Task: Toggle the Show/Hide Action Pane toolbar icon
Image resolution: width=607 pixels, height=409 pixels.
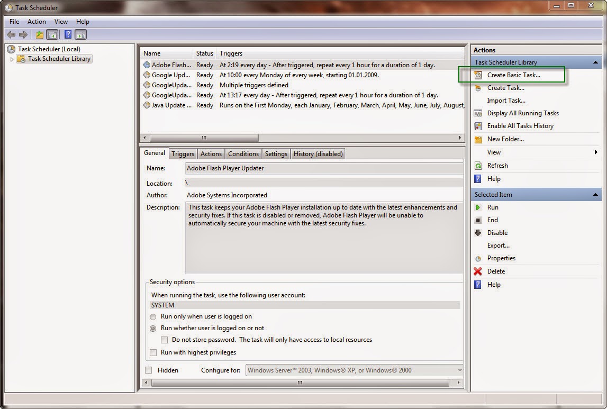Action: click(x=80, y=35)
